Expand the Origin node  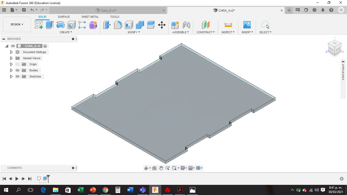[x=11, y=64]
